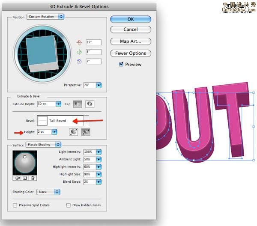
Task: Open the bevel Height slider arrow
Action: tap(54, 132)
